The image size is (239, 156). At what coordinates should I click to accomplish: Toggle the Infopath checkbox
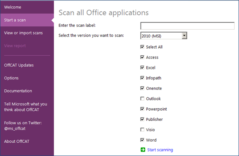pos(142,78)
